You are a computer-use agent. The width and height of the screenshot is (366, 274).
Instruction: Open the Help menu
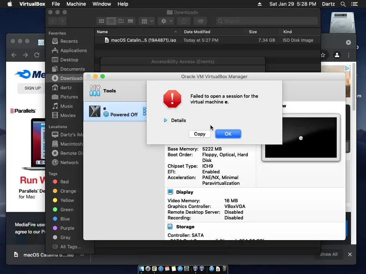[x=123, y=4]
